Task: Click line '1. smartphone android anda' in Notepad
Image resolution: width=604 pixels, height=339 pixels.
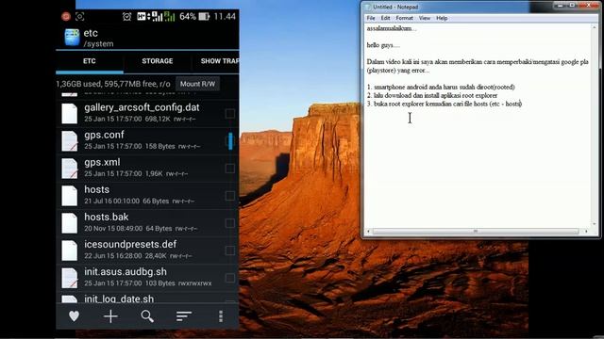Action: click(x=441, y=87)
